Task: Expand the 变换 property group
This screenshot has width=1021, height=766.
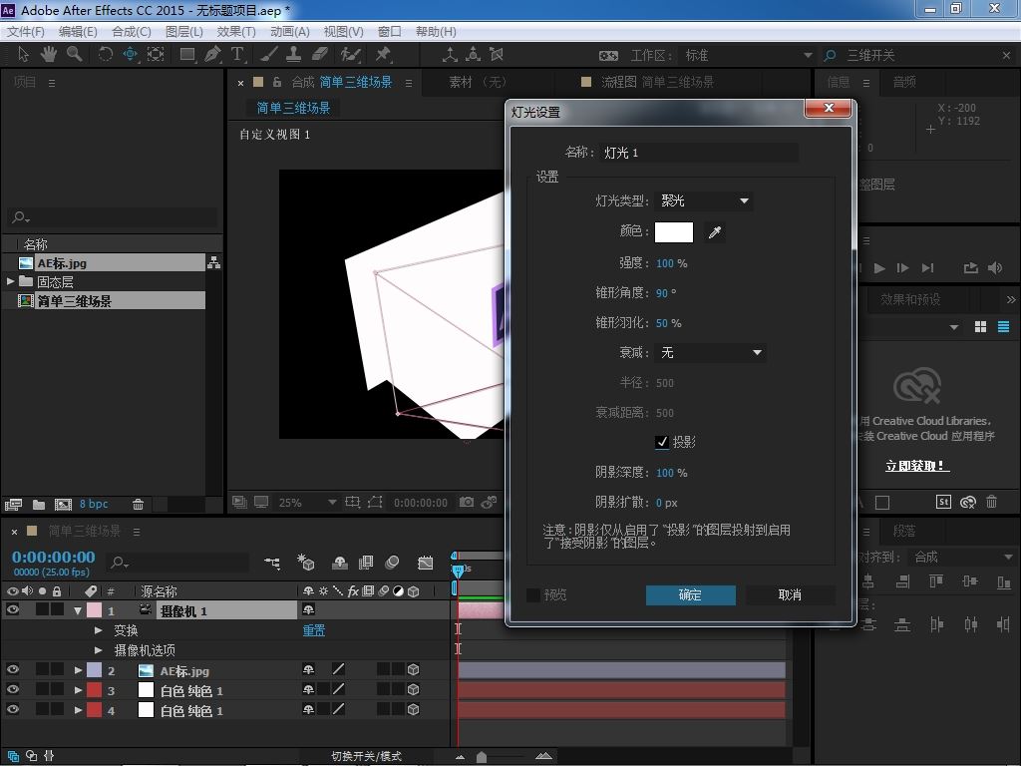Action: click(x=99, y=630)
